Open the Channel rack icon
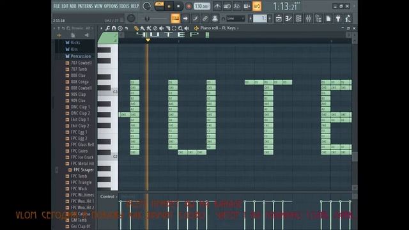The width and height of the screenshot is (409, 230). (x=298, y=19)
